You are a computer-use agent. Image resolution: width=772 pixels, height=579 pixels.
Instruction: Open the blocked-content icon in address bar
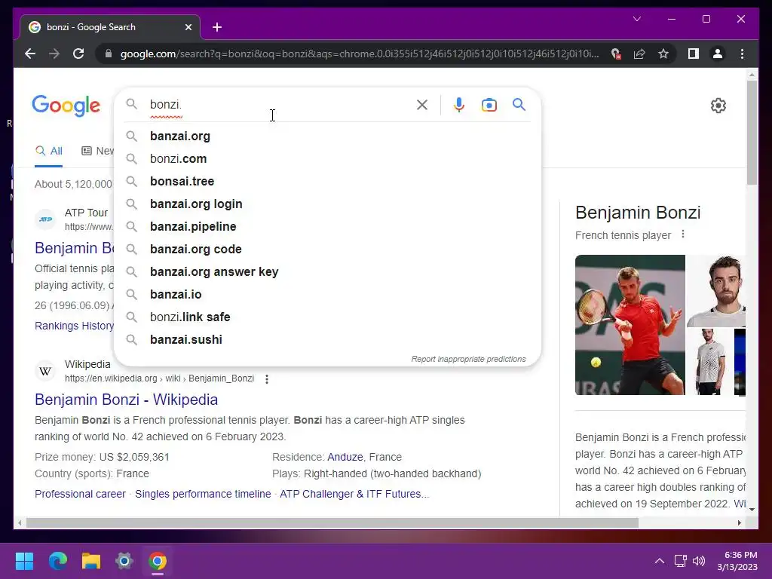coord(615,54)
